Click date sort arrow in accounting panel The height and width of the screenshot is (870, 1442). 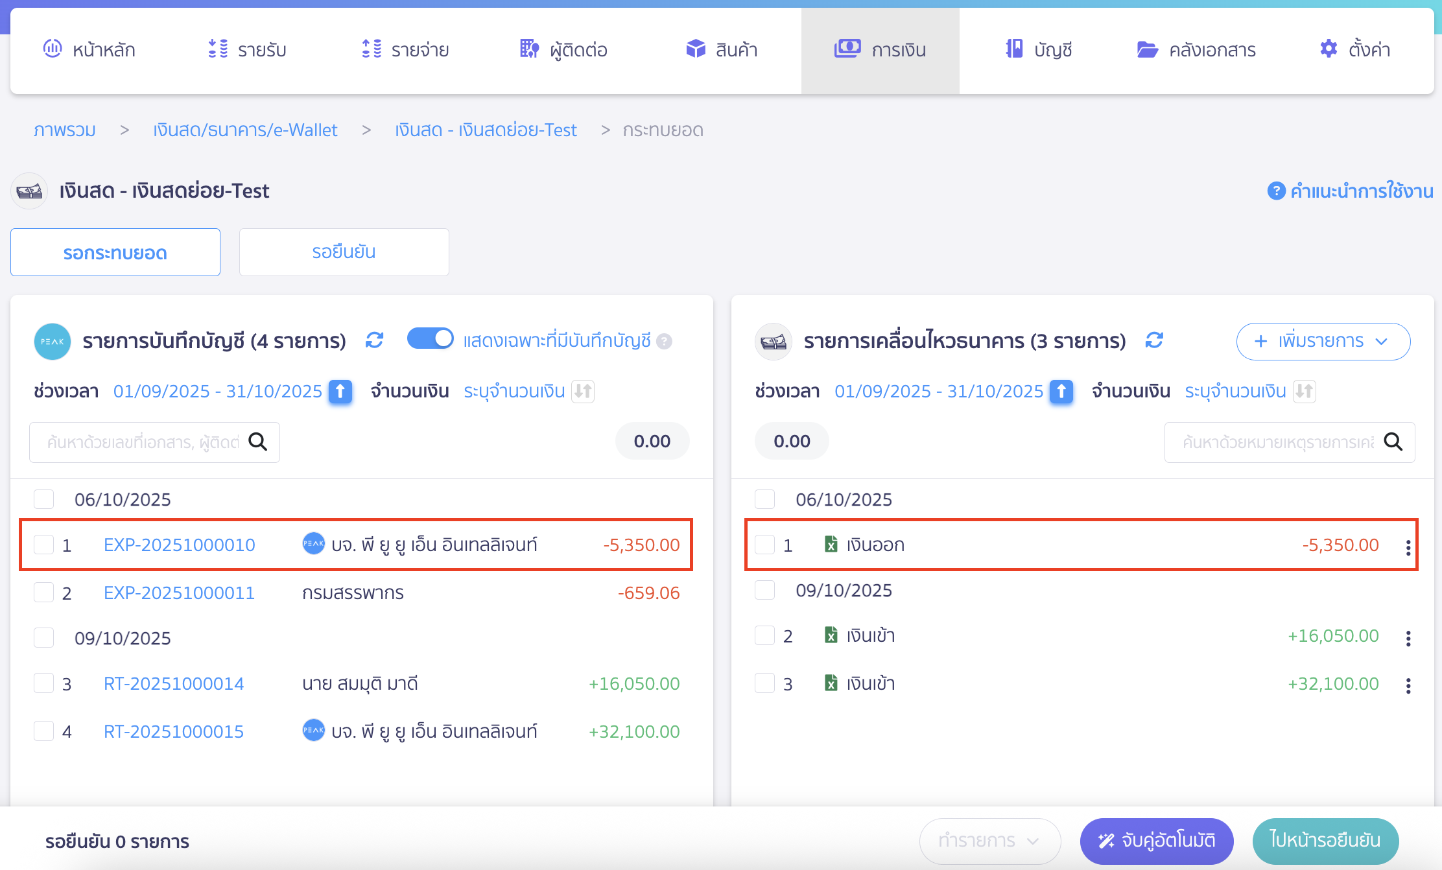340,392
